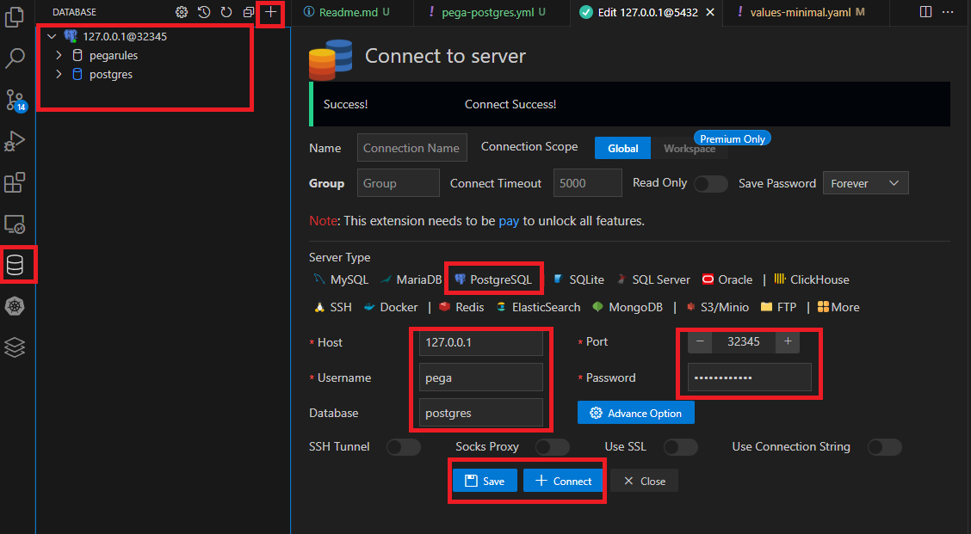Collapse the 127.0.0.1@32345 connection node

[52, 36]
